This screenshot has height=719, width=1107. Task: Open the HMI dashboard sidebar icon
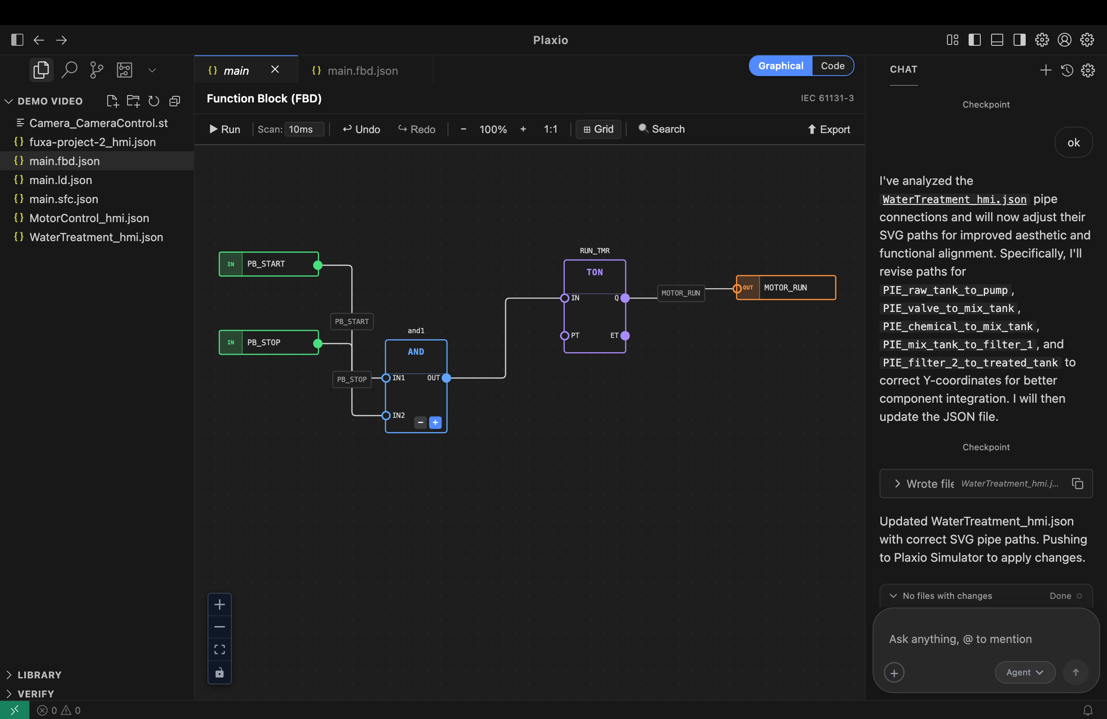[124, 70]
